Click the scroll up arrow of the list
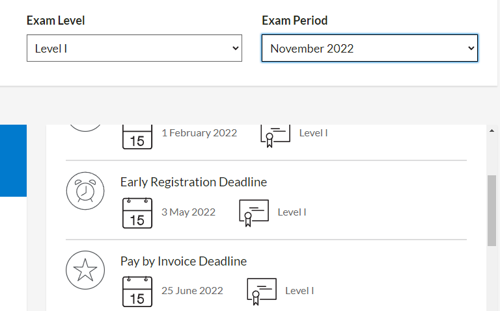The width and height of the screenshot is (500, 311). pyautogui.click(x=492, y=131)
